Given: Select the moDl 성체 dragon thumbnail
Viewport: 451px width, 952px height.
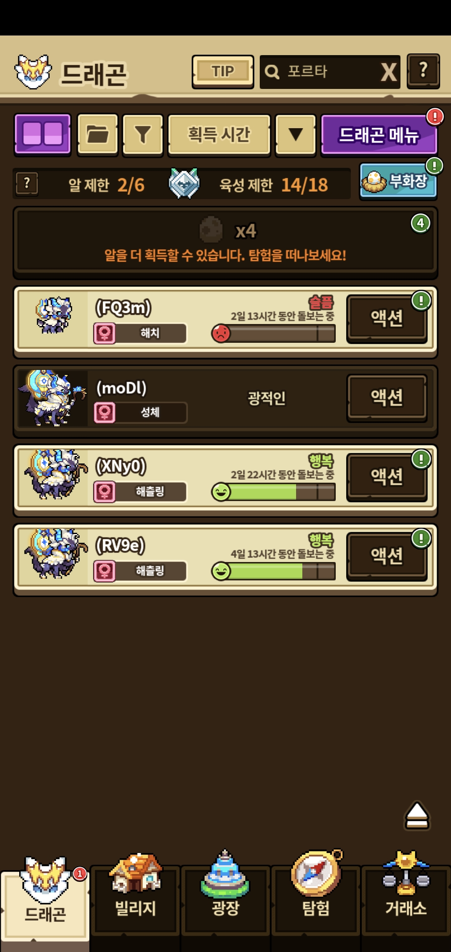Looking at the screenshot, I should pos(53,398).
